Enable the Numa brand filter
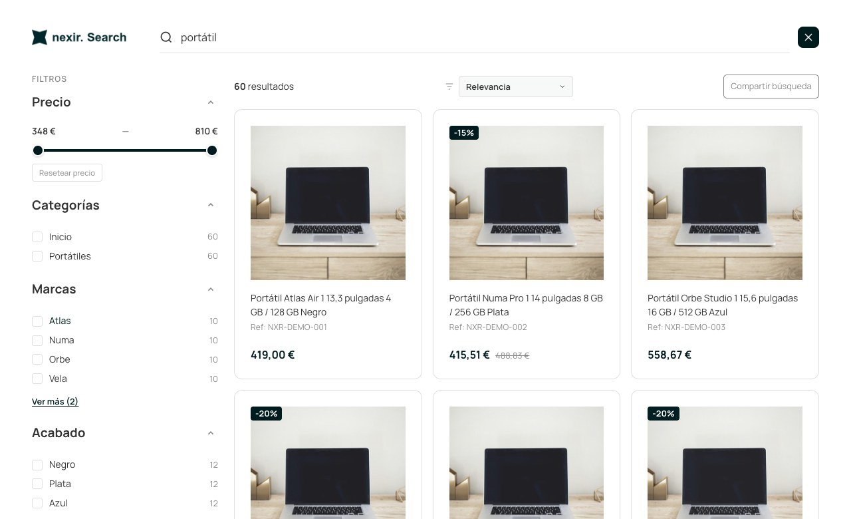This screenshot has width=851, height=519. [37, 340]
